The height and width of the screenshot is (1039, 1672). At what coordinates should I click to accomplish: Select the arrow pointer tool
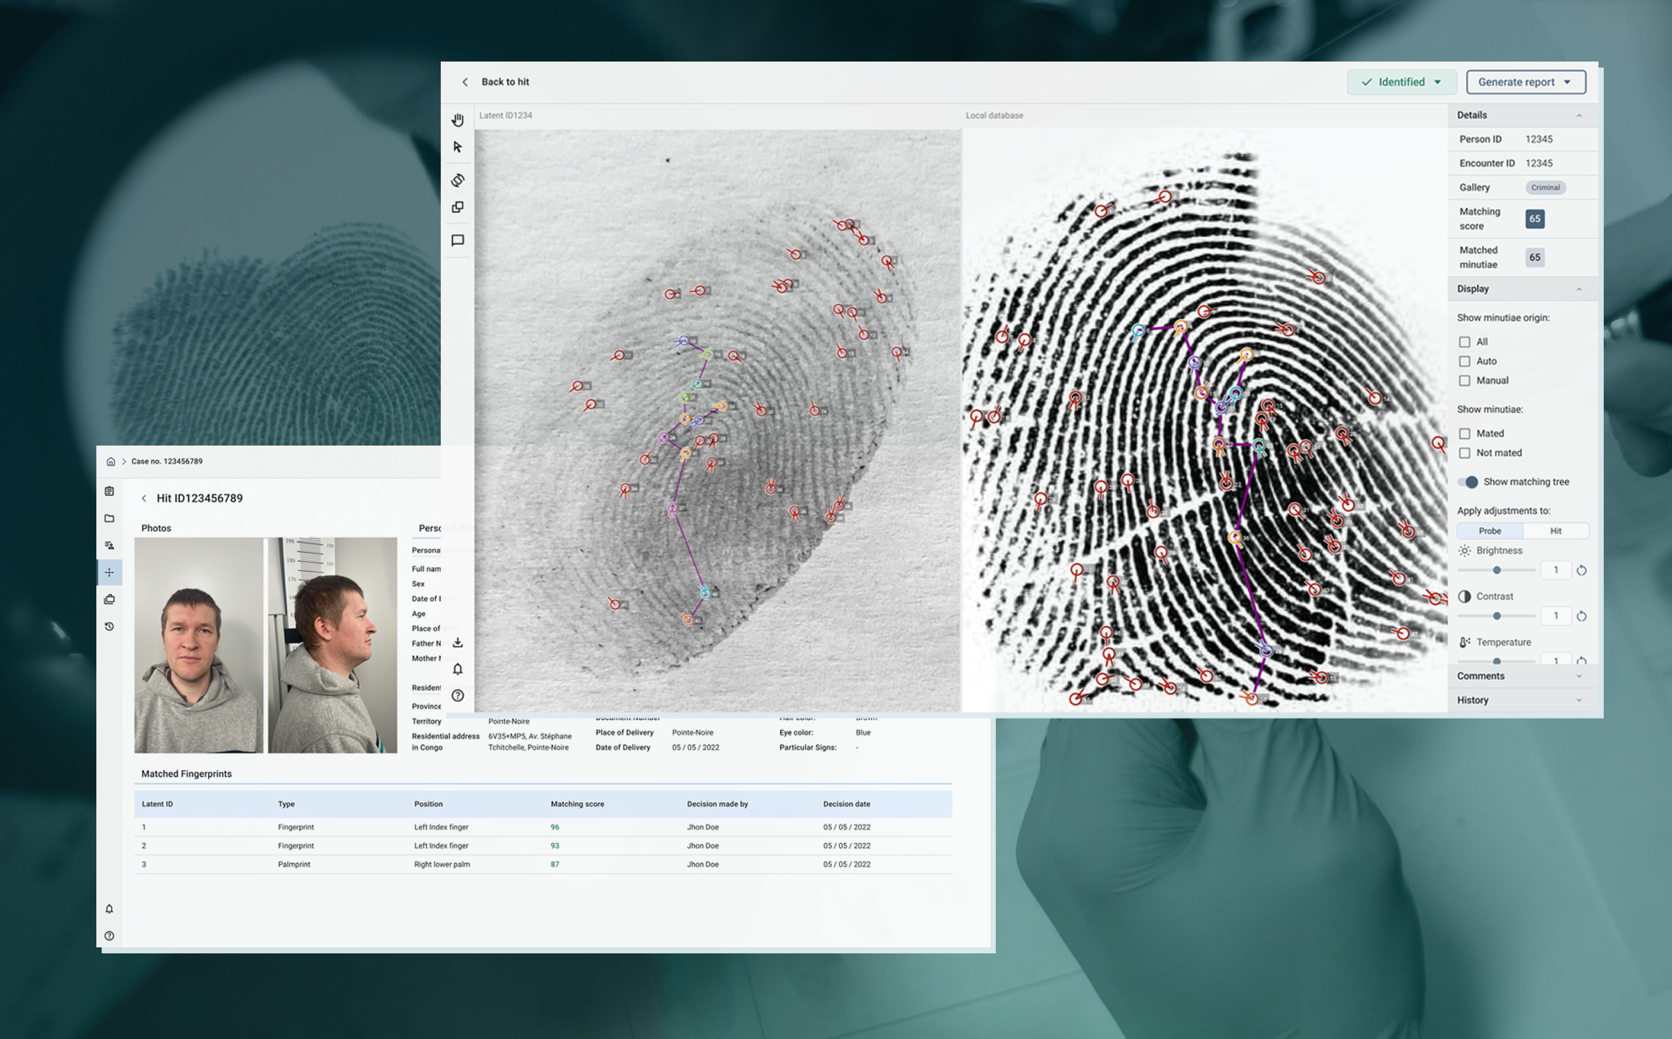[x=457, y=147]
